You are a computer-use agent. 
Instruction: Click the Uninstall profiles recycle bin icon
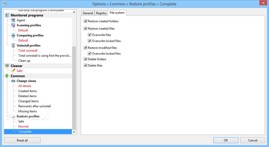13,46
